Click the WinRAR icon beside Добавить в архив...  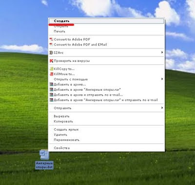click(51, 84)
